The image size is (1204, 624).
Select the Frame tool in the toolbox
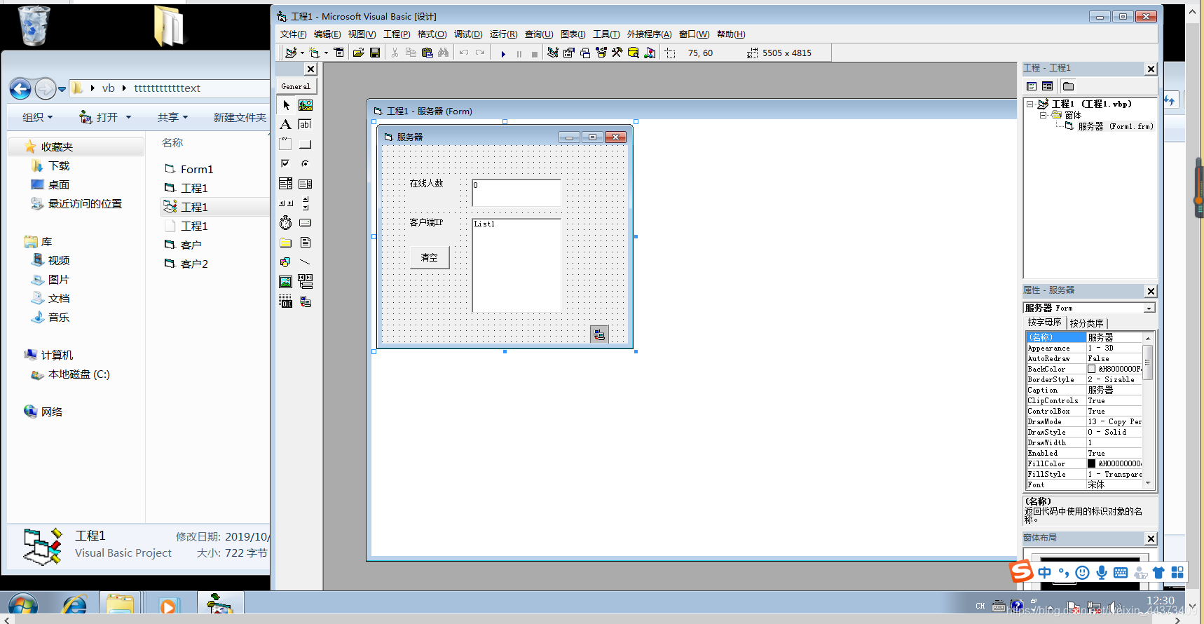(x=286, y=144)
